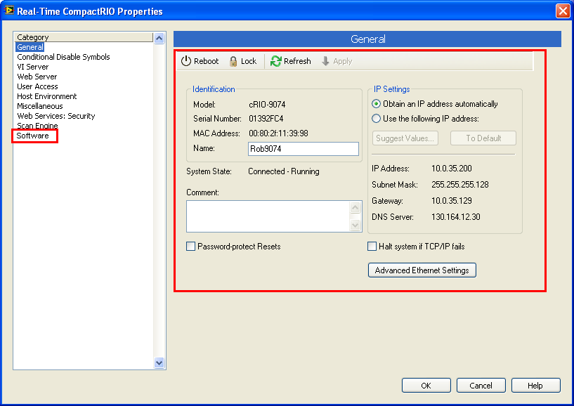574x406 pixels.
Task: Click the Name field containing Rob9074
Action: pyautogui.click(x=303, y=149)
